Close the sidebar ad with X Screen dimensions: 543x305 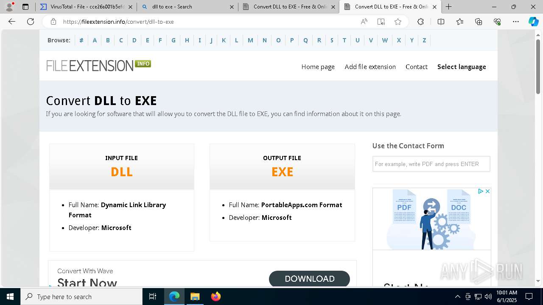click(x=487, y=191)
